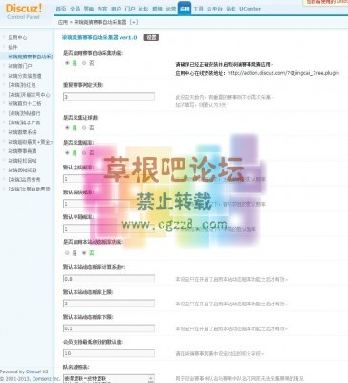Click the dynamic odds upper limit input
The width and height of the screenshot is (348, 383).
point(109,304)
